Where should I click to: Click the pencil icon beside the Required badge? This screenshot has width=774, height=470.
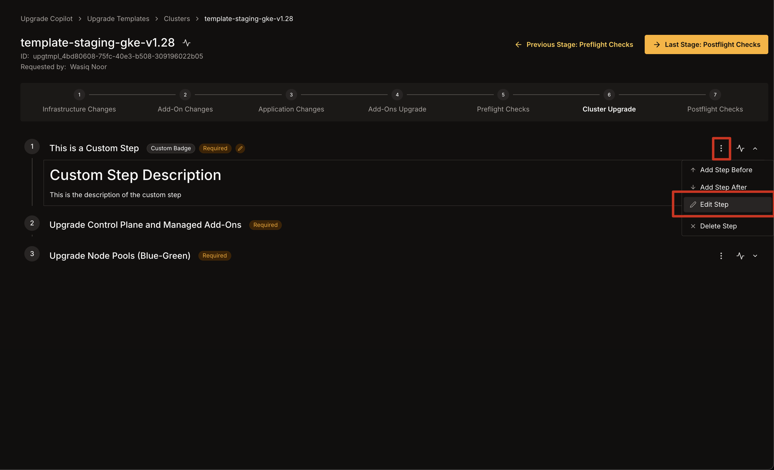coord(240,148)
